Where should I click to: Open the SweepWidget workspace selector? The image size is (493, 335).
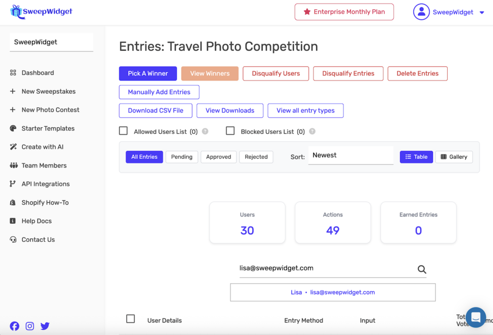[x=51, y=42]
